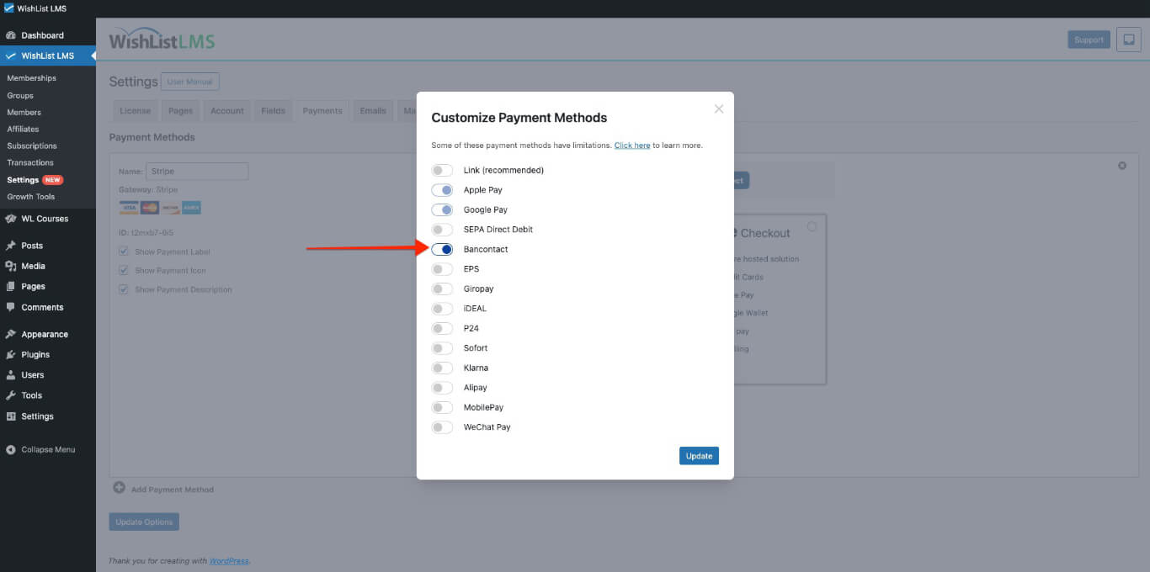Click the Comments icon in the sidebar

pyautogui.click(x=12, y=307)
